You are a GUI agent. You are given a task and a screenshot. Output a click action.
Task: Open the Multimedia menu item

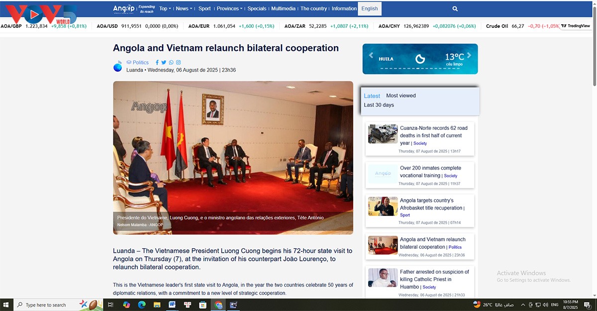(283, 8)
